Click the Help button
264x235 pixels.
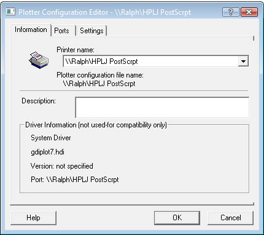tap(33, 218)
